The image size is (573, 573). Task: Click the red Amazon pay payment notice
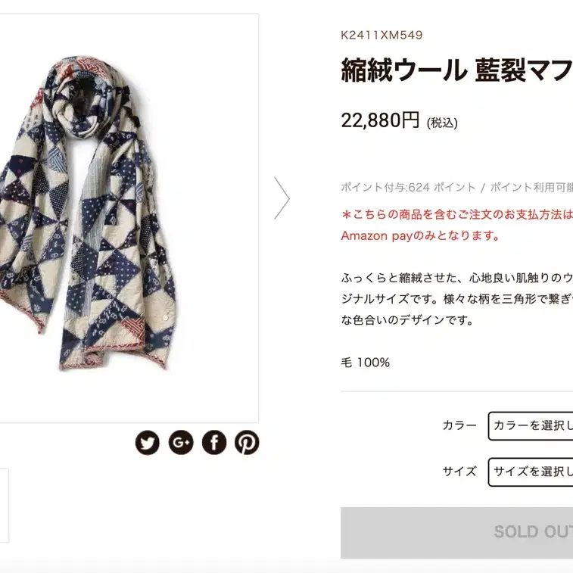[456, 225]
